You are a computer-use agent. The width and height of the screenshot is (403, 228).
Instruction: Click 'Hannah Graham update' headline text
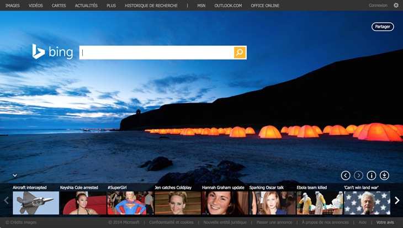(x=223, y=188)
